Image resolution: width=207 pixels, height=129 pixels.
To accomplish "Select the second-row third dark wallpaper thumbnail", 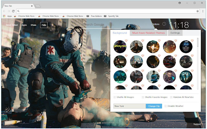I will point(153,62).
